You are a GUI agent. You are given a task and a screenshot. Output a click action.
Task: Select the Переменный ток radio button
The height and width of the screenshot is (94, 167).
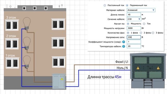(127, 5)
